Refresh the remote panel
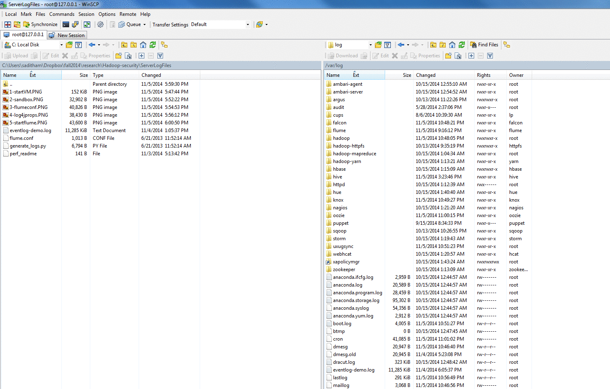This screenshot has width=610, height=389. pos(462,45)
